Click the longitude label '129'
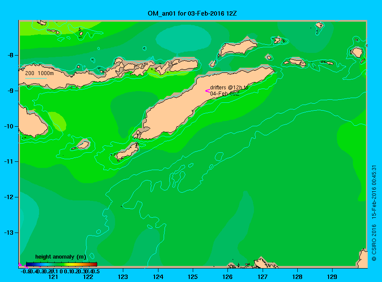 coord(332,277)
